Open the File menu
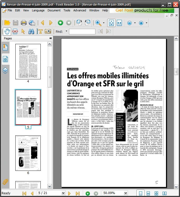 tap(10, 10)
